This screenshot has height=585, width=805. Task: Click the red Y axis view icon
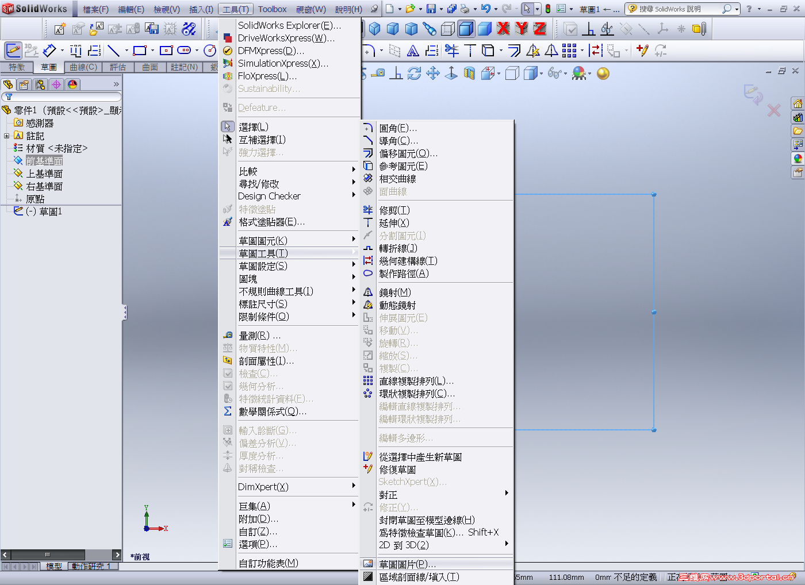pos(521,28)
